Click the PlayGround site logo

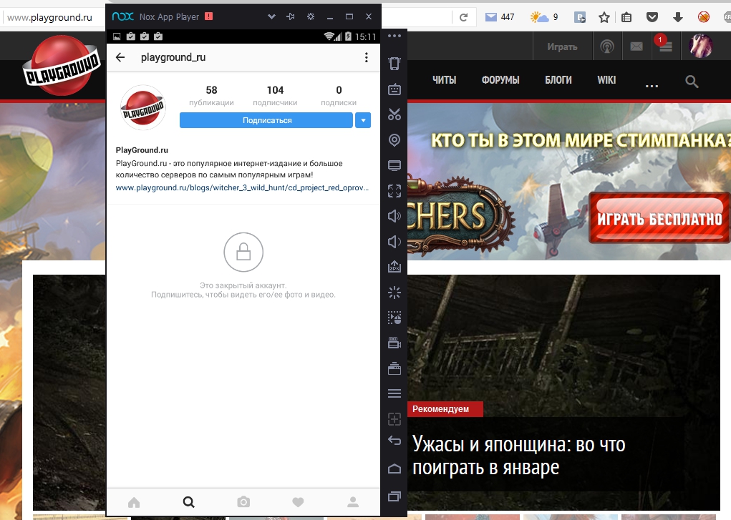(x=61, y=65)
